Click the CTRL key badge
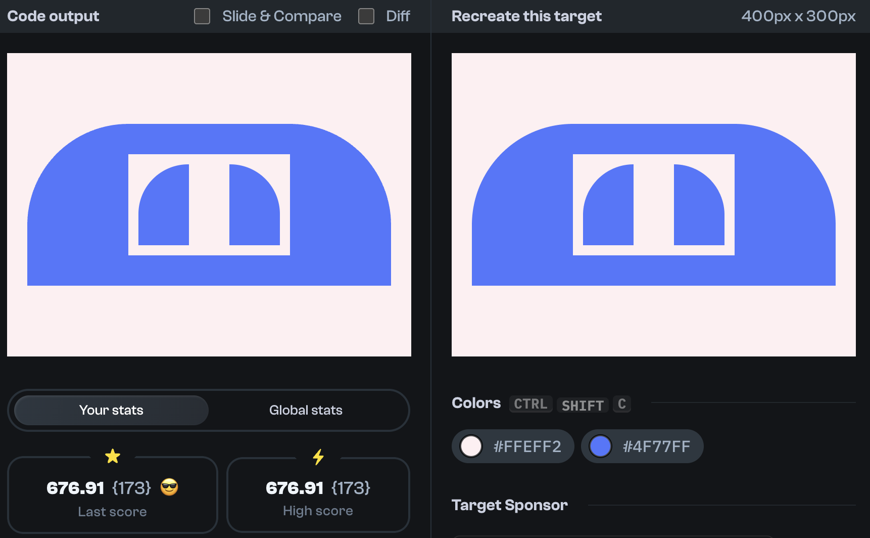This screenshot has width=870, height=538. (x=530, y=403)
